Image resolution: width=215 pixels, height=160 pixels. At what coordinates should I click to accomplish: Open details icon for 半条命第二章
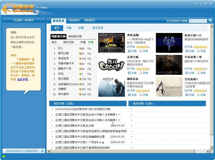(x=198, y=73)
